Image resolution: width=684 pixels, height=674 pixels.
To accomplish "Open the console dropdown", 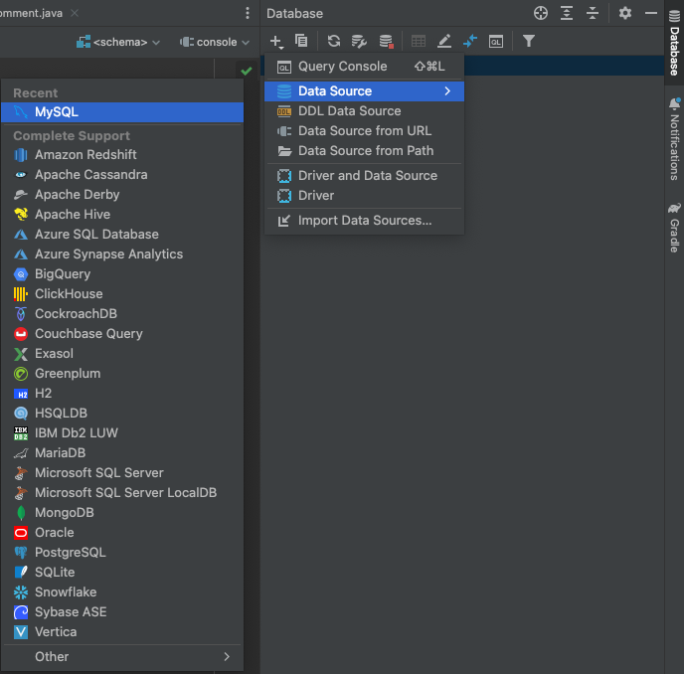I will tap(215, 42).
